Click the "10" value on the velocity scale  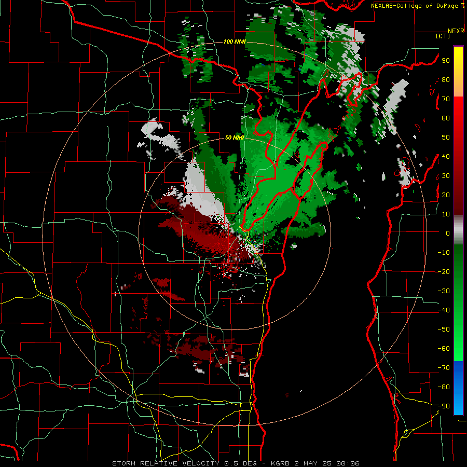point(446,214)
